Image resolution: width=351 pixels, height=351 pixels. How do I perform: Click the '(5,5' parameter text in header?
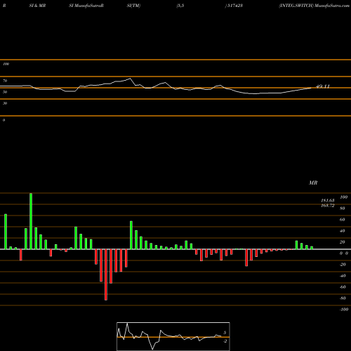pos(180,6)
